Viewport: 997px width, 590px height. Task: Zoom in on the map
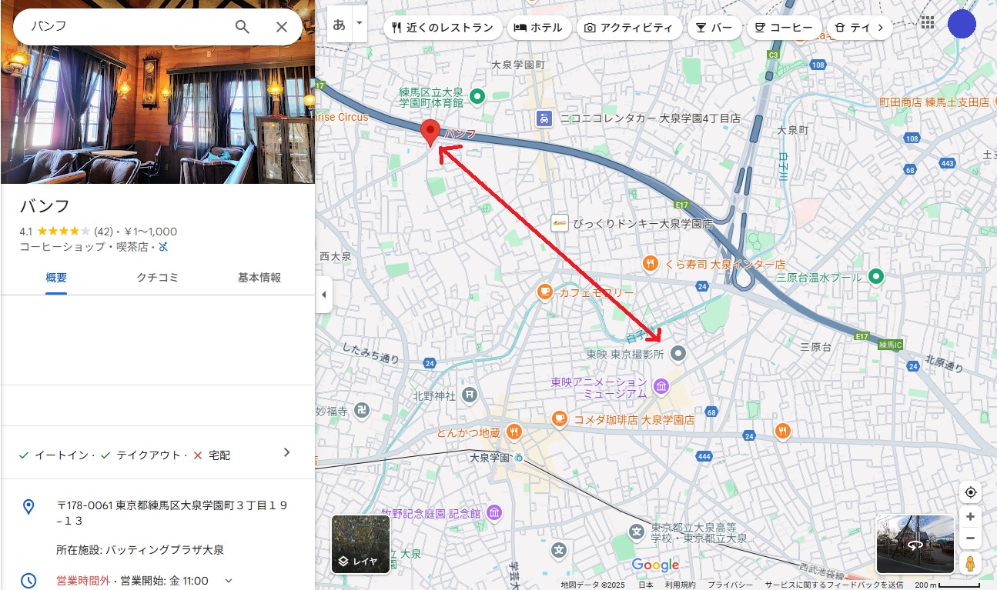[970, 517]
